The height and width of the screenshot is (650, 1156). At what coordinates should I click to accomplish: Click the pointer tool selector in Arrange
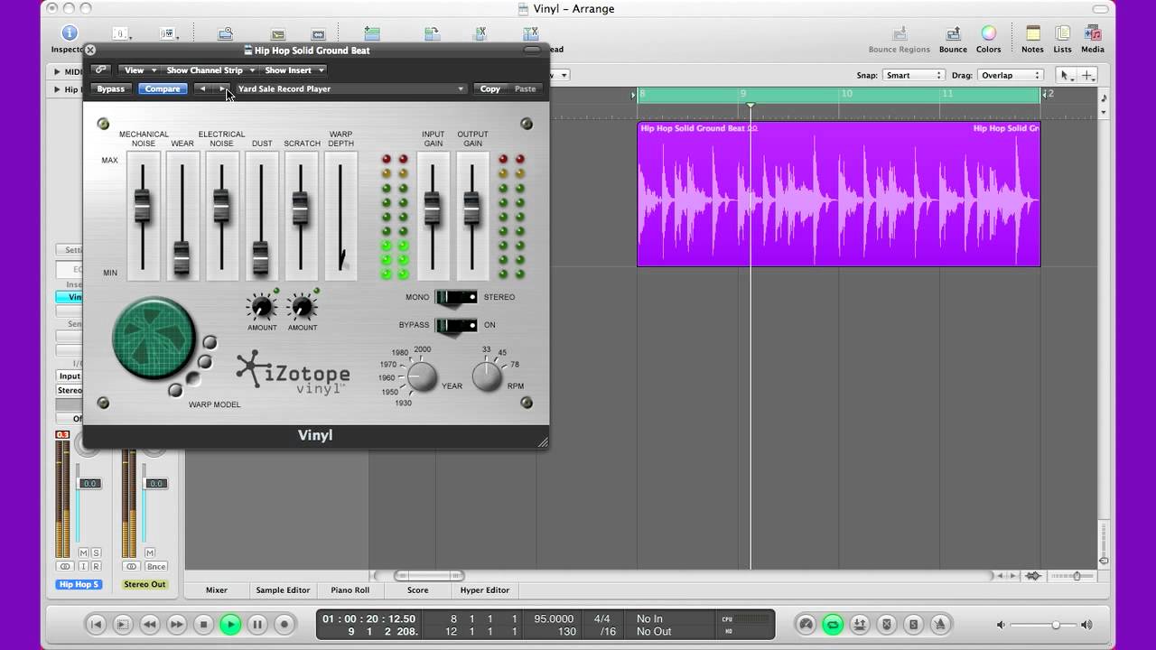point(1066,75)
